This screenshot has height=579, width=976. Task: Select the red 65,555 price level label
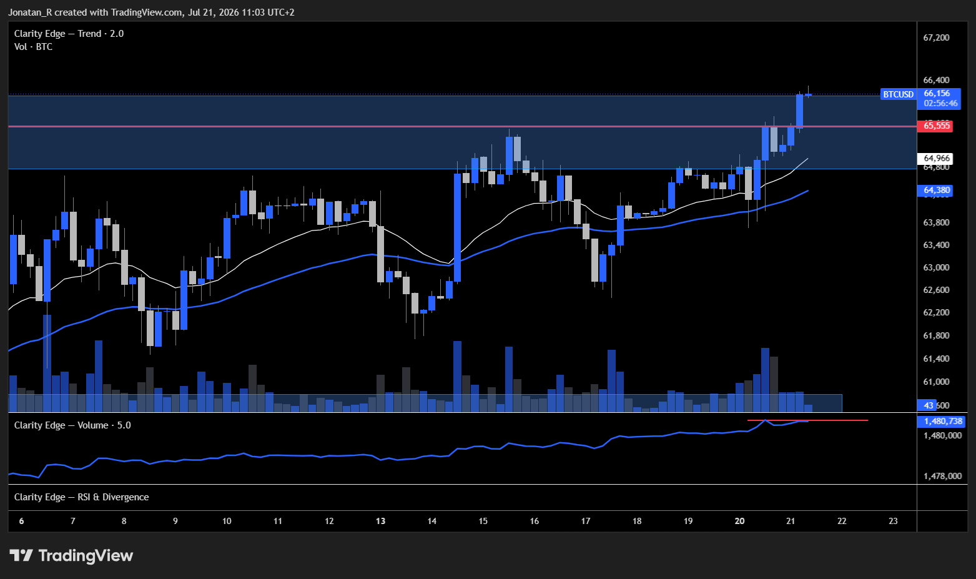click(x=937, y=126)
